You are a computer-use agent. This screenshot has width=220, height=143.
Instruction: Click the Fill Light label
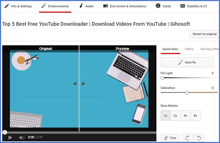[x=166, y=73]
